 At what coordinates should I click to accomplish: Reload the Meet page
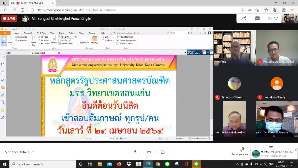tap(22, 10)
